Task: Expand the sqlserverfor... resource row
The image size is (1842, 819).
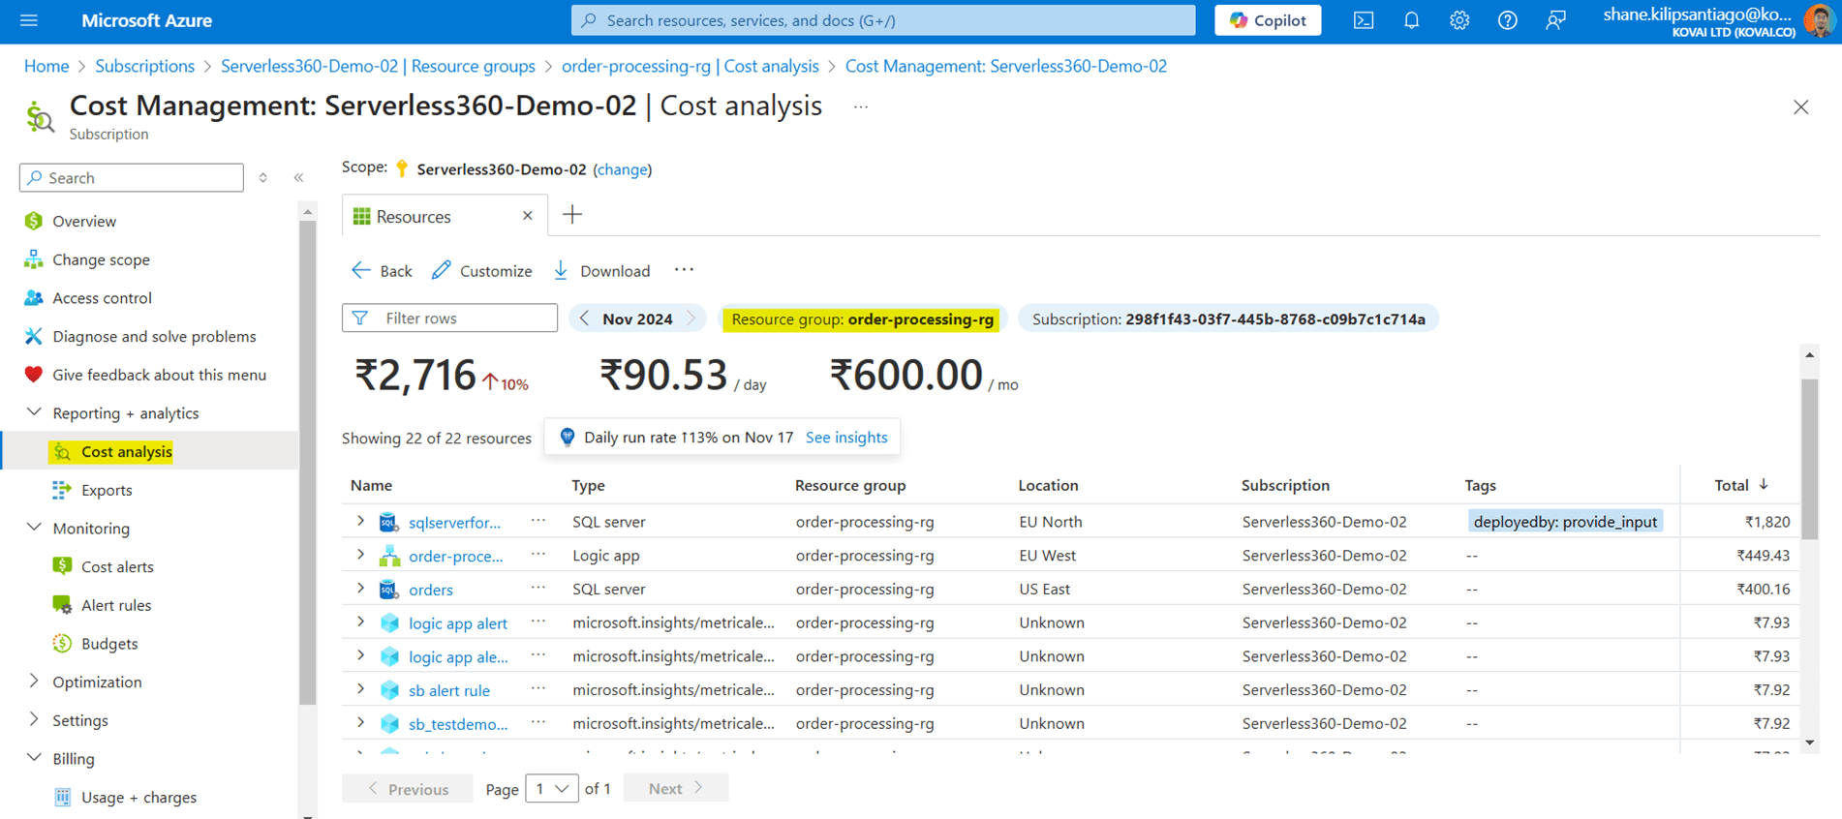Action: 360,521
